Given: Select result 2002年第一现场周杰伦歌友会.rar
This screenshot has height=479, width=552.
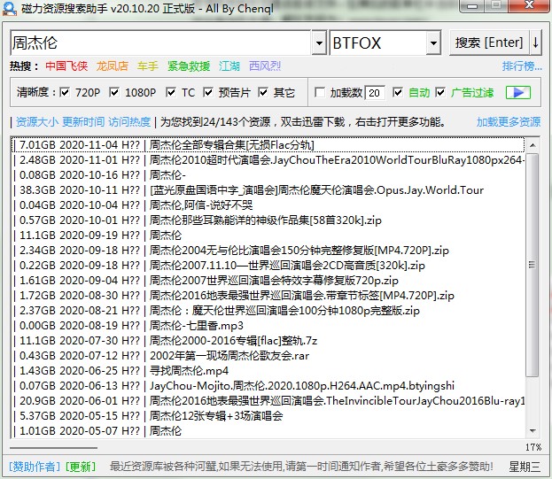Looking at the screenshot, I should coord(268,356).
